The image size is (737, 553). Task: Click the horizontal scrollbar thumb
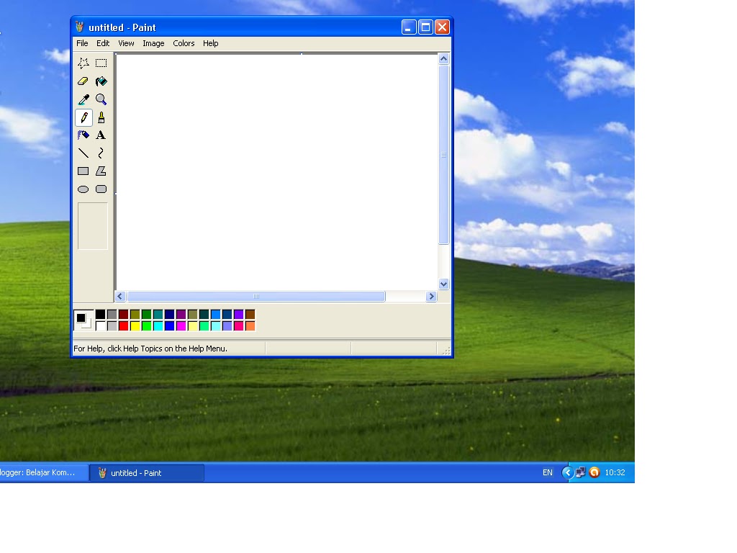tap(256, 296)
